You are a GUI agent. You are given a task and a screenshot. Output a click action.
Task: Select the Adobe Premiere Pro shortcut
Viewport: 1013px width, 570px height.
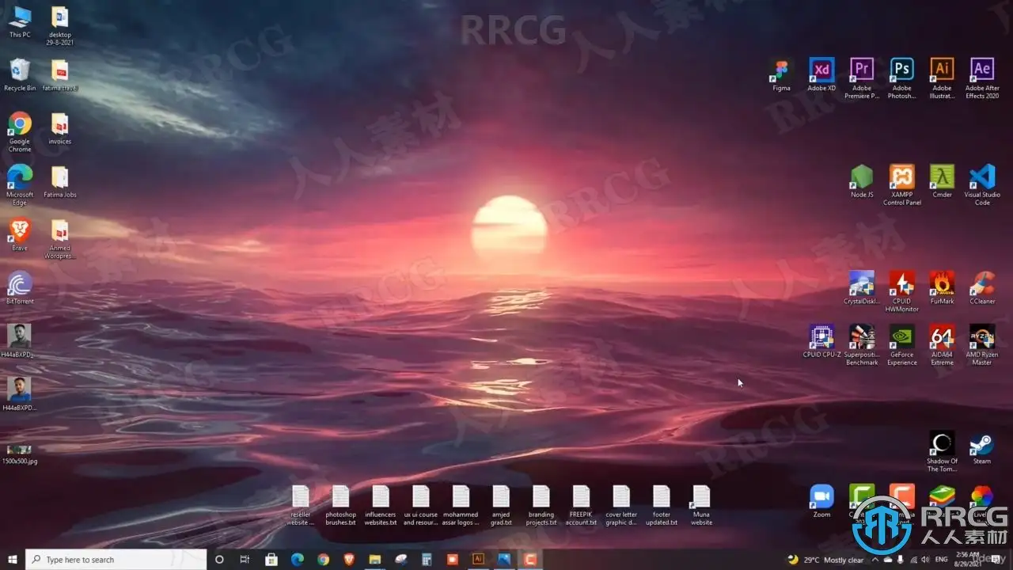coord(862,78)
